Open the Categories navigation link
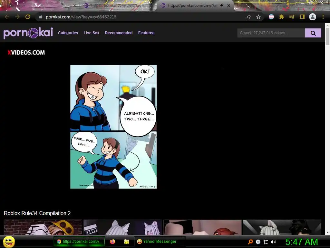The height and width of the screenshot is (248, 330). [68, 33]
